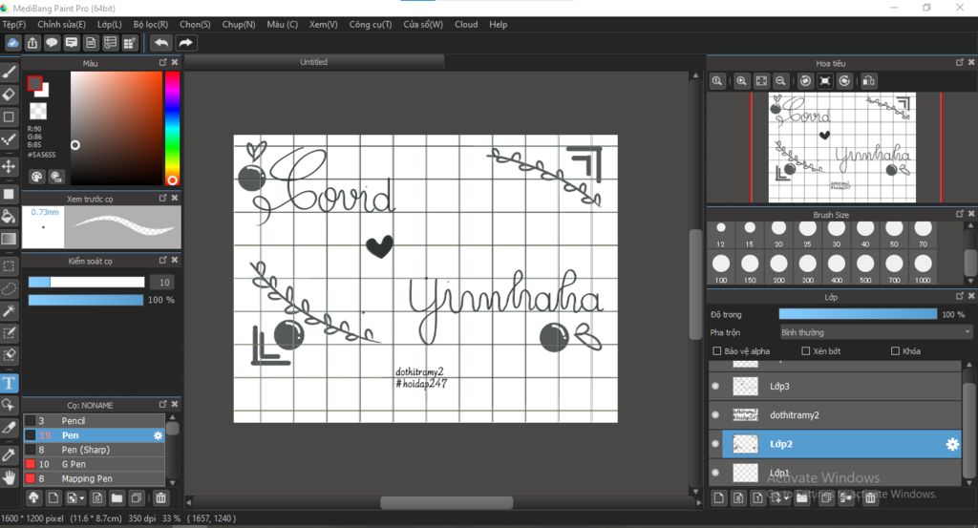The height and width of the screenshot is (528, 978).
Task: Zoom out the navigator preview
Action: pos(780,81)
